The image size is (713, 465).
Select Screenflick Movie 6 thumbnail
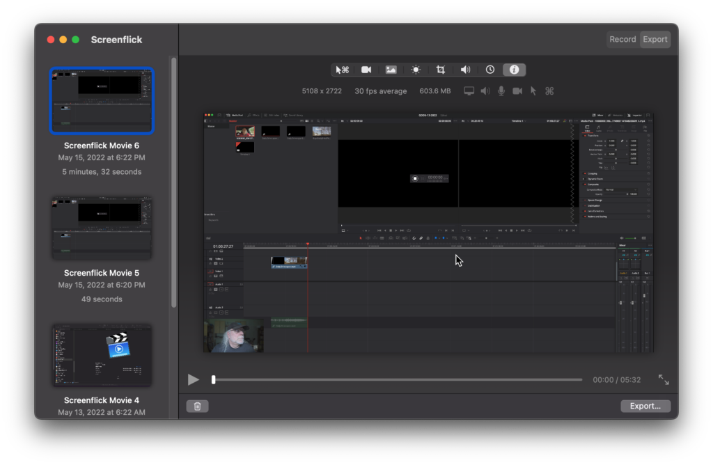coord(102,101)
